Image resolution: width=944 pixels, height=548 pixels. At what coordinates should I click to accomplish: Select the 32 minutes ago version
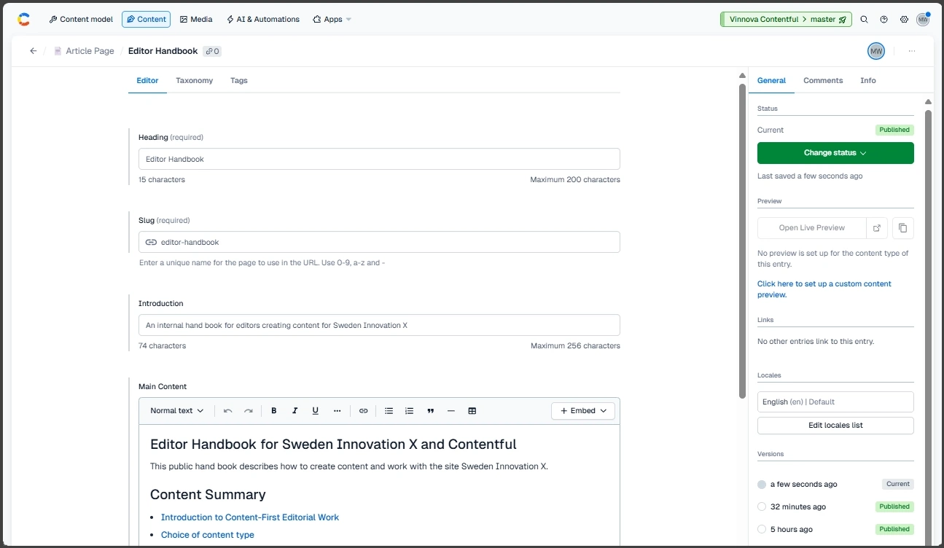point(762,507)
